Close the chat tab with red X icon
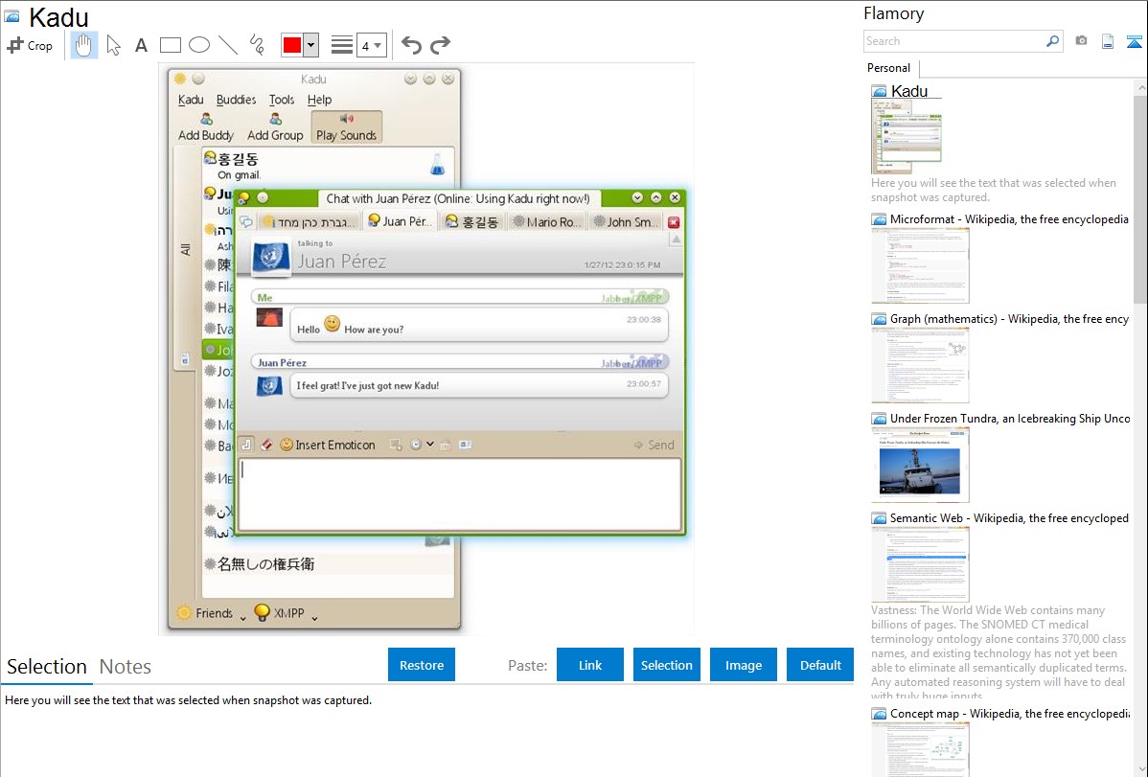Viewport: 1148px width, 777px height. click(674, 222)
